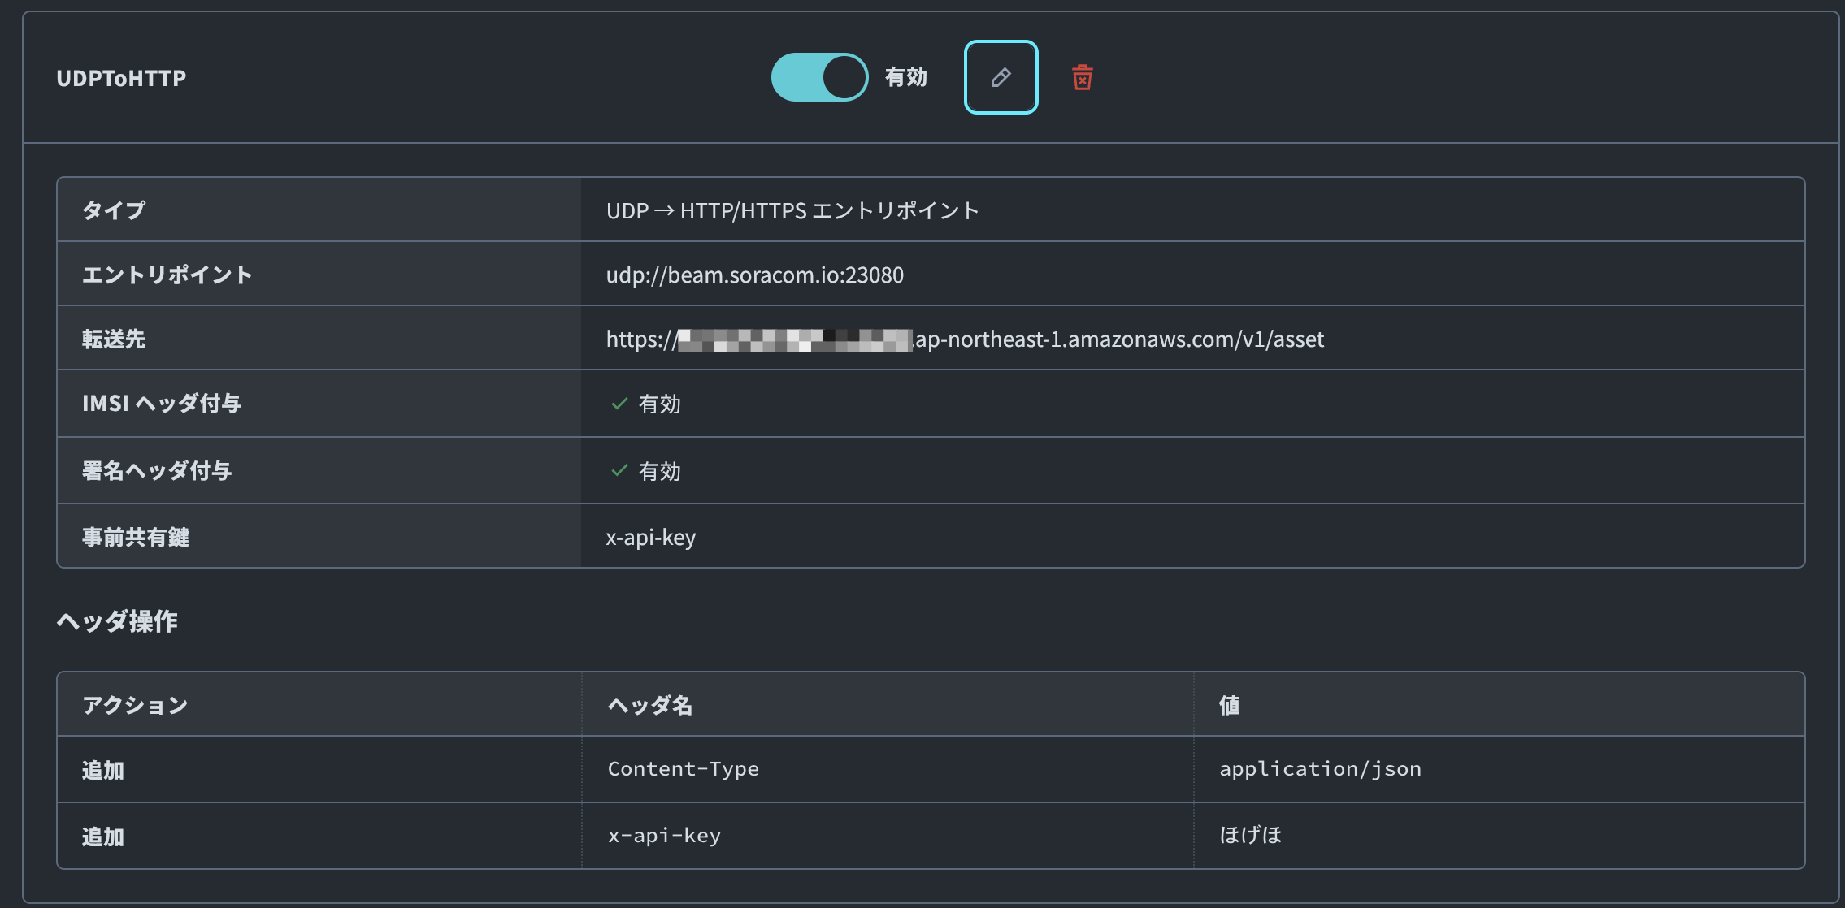Select the application/json value cell

(x=1320, y=769)
